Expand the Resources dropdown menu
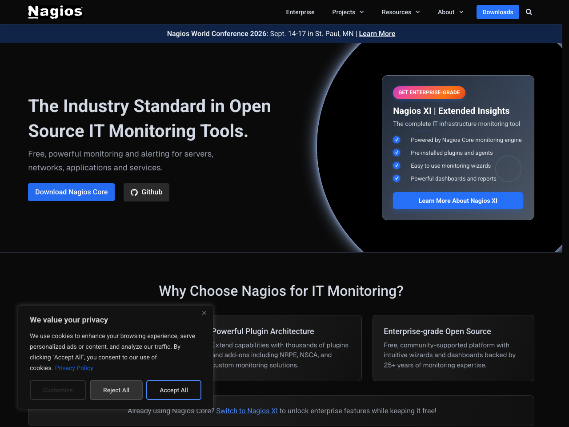 [x=401, y=12]
